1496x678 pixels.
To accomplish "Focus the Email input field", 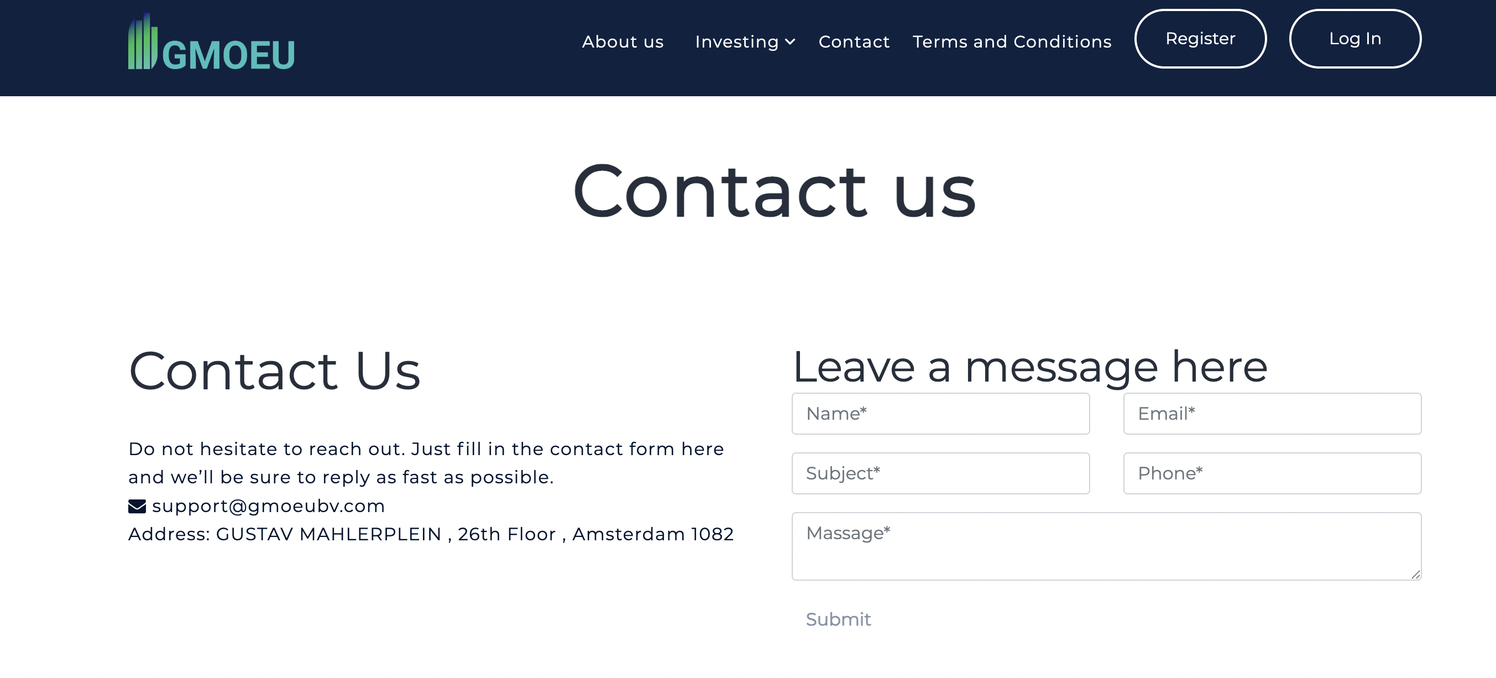I will (1272, 414).
